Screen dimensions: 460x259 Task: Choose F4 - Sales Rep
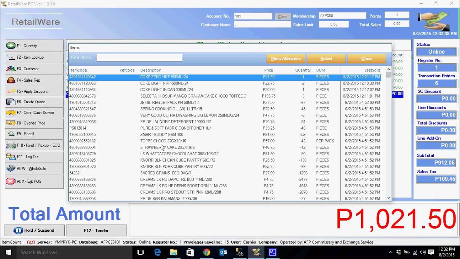(34, 80)
